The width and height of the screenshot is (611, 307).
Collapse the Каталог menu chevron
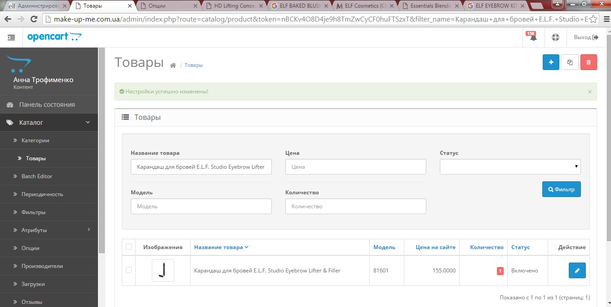(x=88, y=122)
